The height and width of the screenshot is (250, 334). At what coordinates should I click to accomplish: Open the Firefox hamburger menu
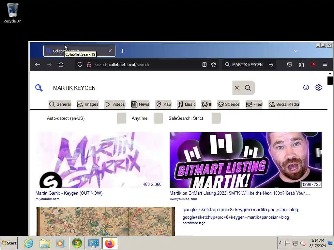(325, 64)
